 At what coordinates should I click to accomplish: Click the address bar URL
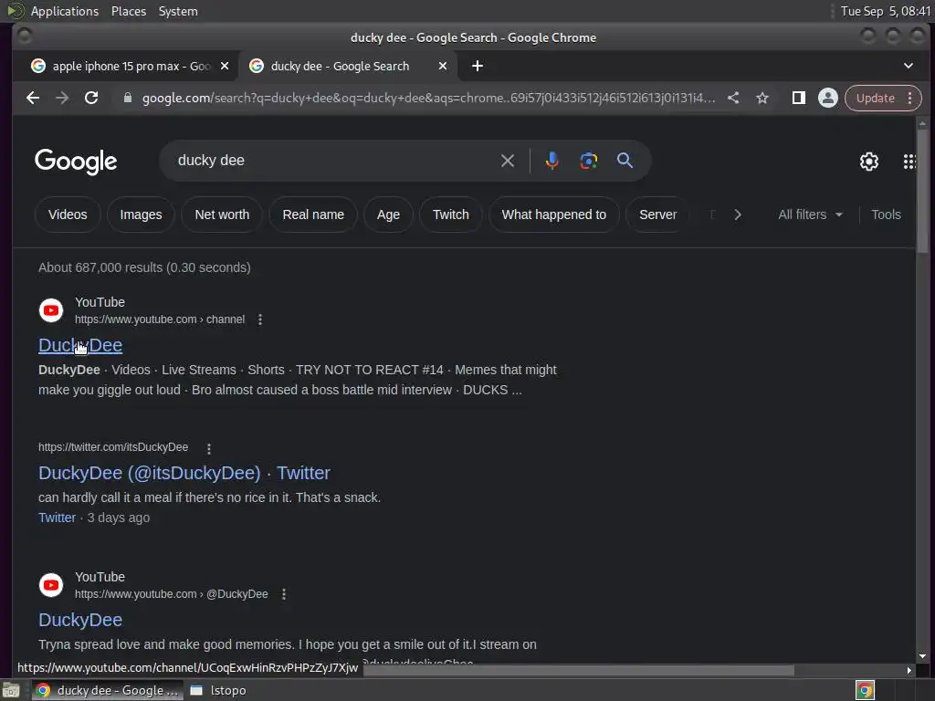click(428, 98)
